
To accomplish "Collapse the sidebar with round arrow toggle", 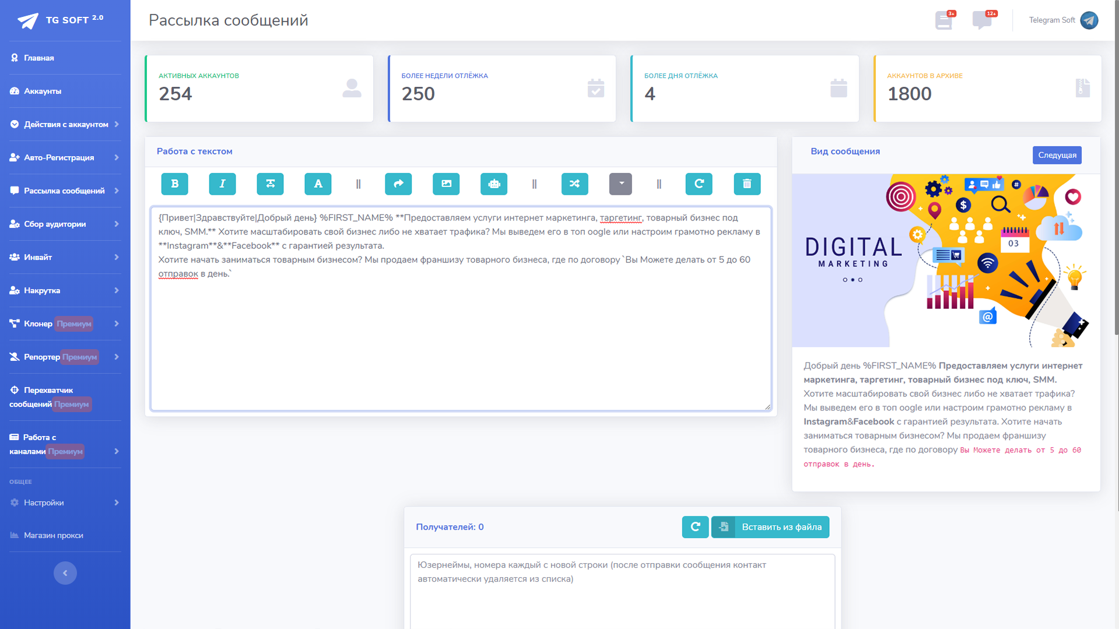I will coord(65,573).
